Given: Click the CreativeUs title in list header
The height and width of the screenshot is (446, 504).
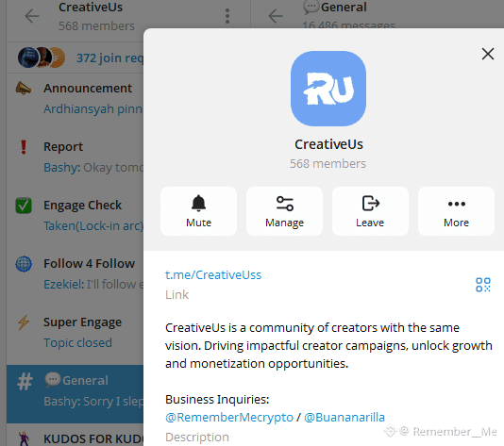Looking at the screenshot, I should 91,7.
